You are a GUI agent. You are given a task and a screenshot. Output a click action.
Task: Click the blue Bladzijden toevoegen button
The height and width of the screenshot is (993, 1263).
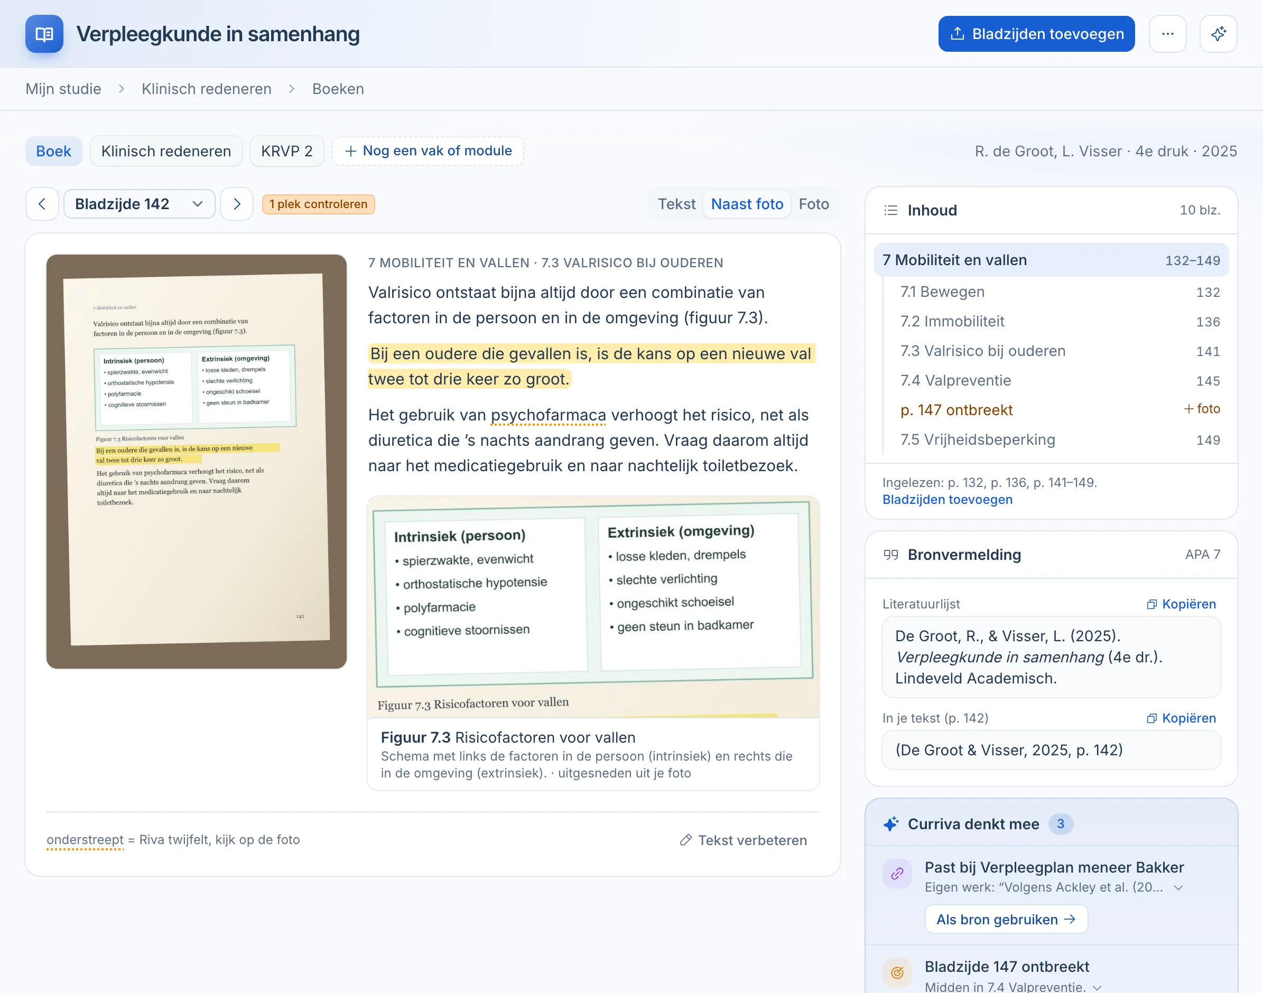(x=1036, y=34)
